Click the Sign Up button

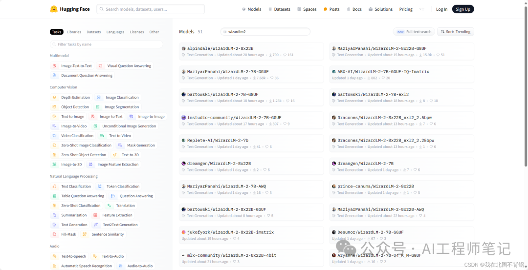[463, 9]
